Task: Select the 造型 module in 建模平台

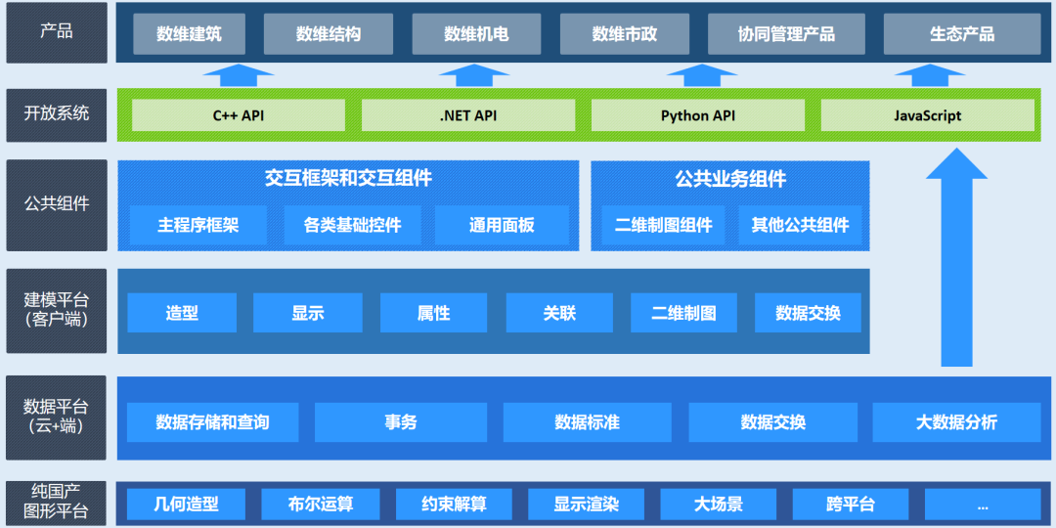Action: coord(182,313)
